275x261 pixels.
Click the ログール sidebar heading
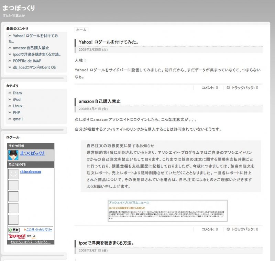click(x=13, y=138)
